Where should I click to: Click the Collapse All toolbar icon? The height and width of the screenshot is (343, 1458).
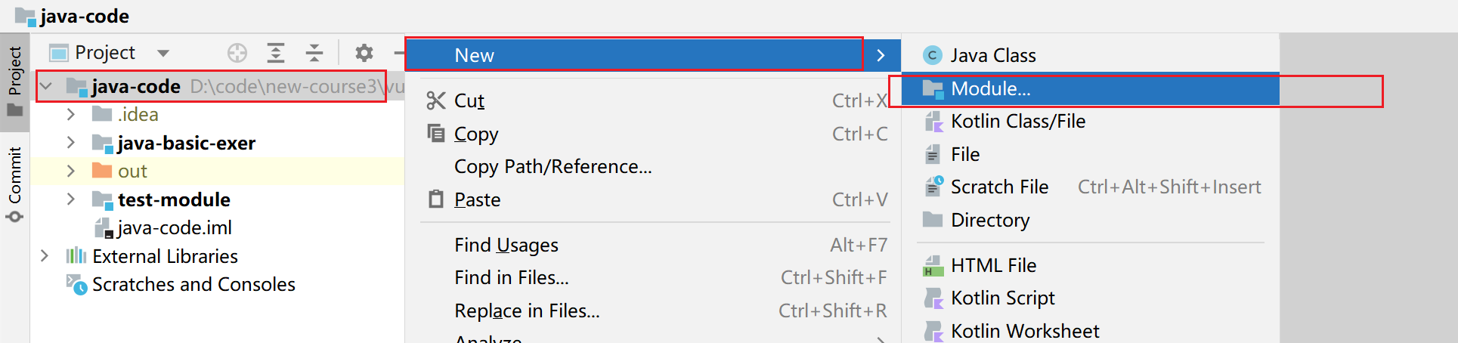click(x=314, y=53)
